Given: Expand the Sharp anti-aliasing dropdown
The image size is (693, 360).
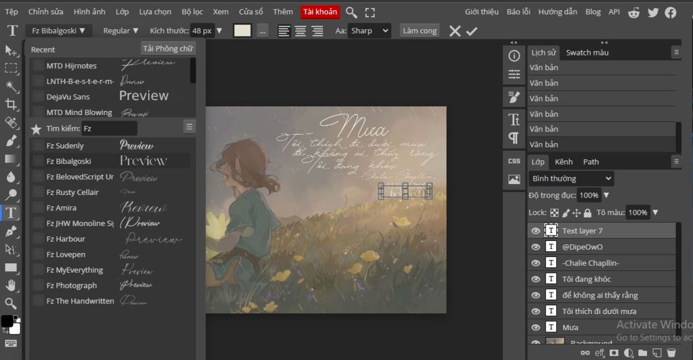Looking at the screenshot, I should click(x=370, y=31).
